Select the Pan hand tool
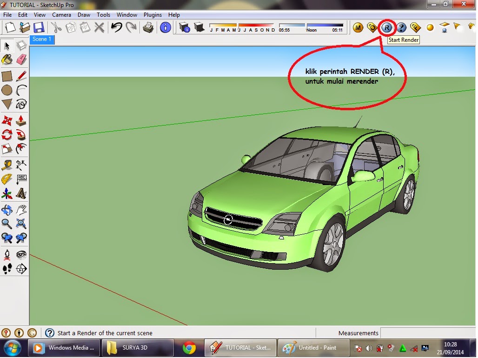Screen dimensions: 478x358 click(22, 209)
